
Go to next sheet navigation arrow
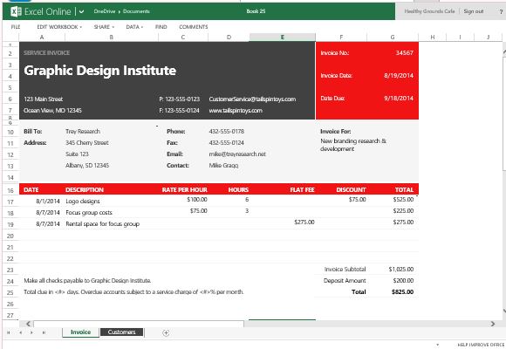point(31,332)
